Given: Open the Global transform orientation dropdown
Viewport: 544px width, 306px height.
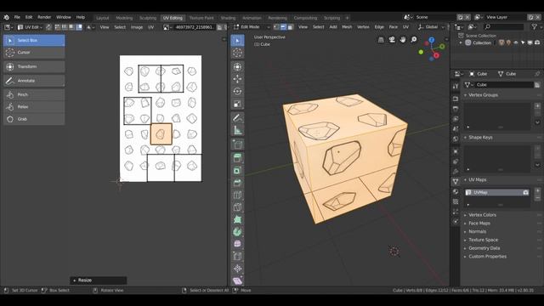Looking at the screenshot, I should 431,27.
